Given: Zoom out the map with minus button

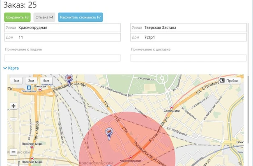Looking at the screenshot, I should [x=14, y=152].
